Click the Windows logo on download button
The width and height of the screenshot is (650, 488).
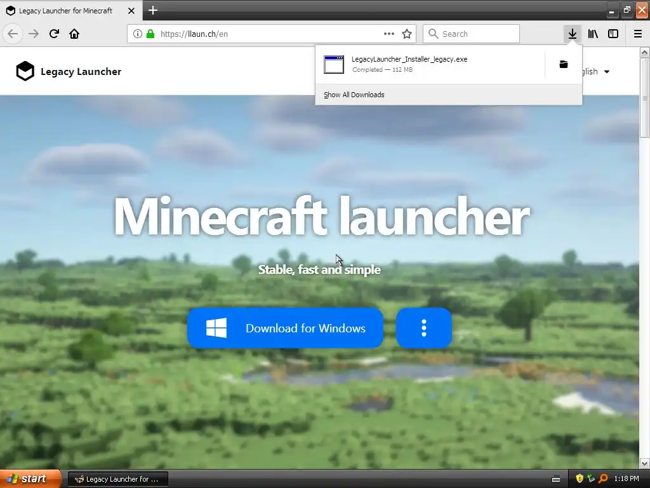click(x=216, y=328)
